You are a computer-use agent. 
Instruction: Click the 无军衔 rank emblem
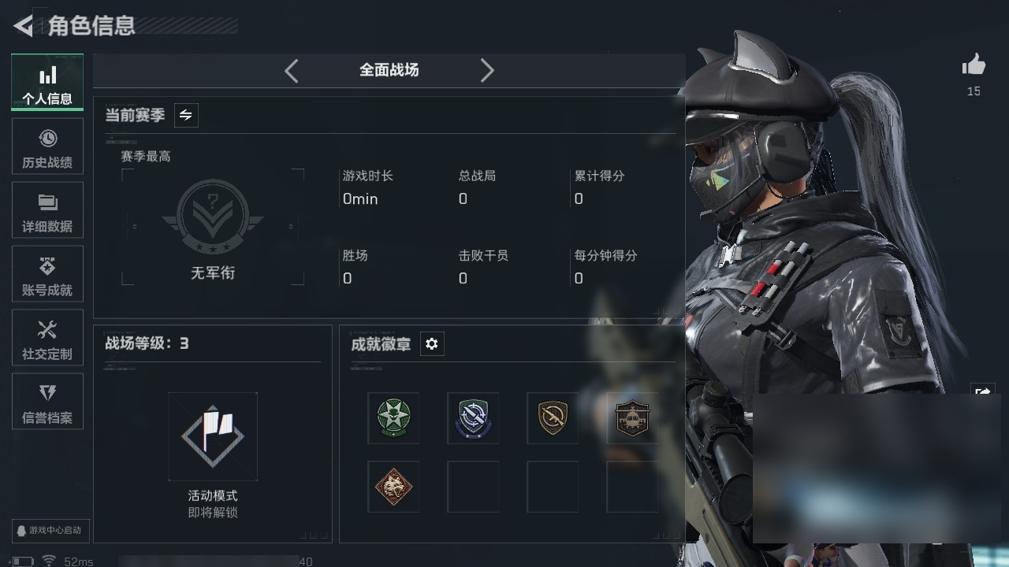(x=213, y=220)
